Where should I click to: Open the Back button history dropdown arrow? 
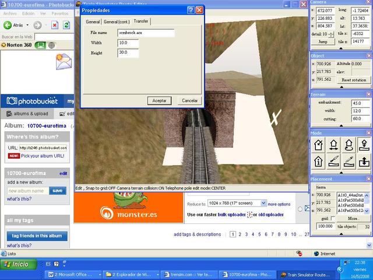[27, 25]
